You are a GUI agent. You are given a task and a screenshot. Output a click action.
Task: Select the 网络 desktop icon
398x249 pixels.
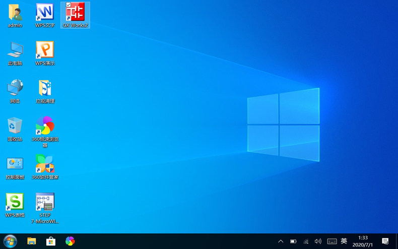15,87
